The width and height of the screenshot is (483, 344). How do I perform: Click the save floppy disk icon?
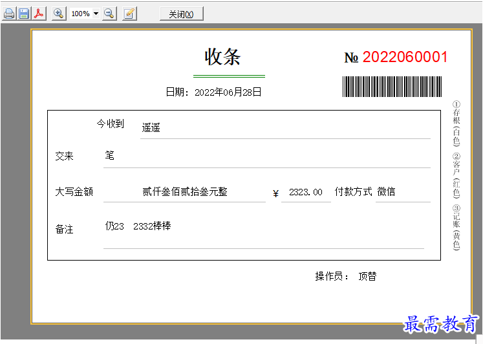(x=24, y=14)
